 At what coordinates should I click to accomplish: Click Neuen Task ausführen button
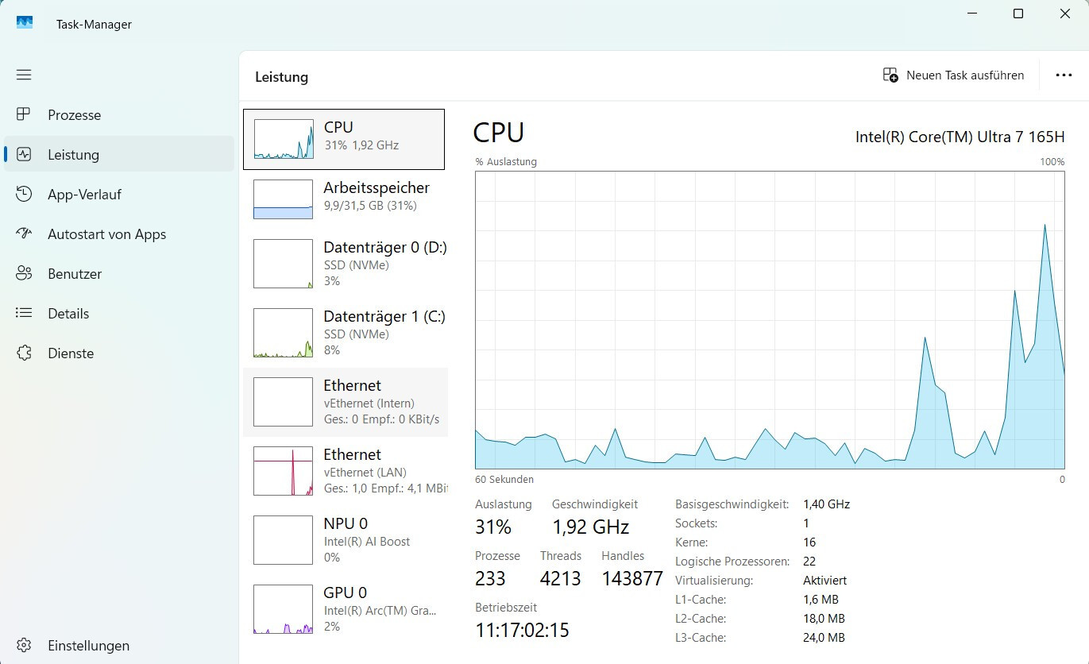coord(954,75)
